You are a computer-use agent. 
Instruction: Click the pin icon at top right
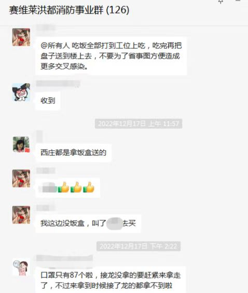[x=221, y=2]
